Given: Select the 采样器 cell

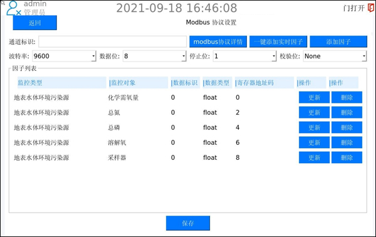Looking at the screenshot, I should (117, 157).
